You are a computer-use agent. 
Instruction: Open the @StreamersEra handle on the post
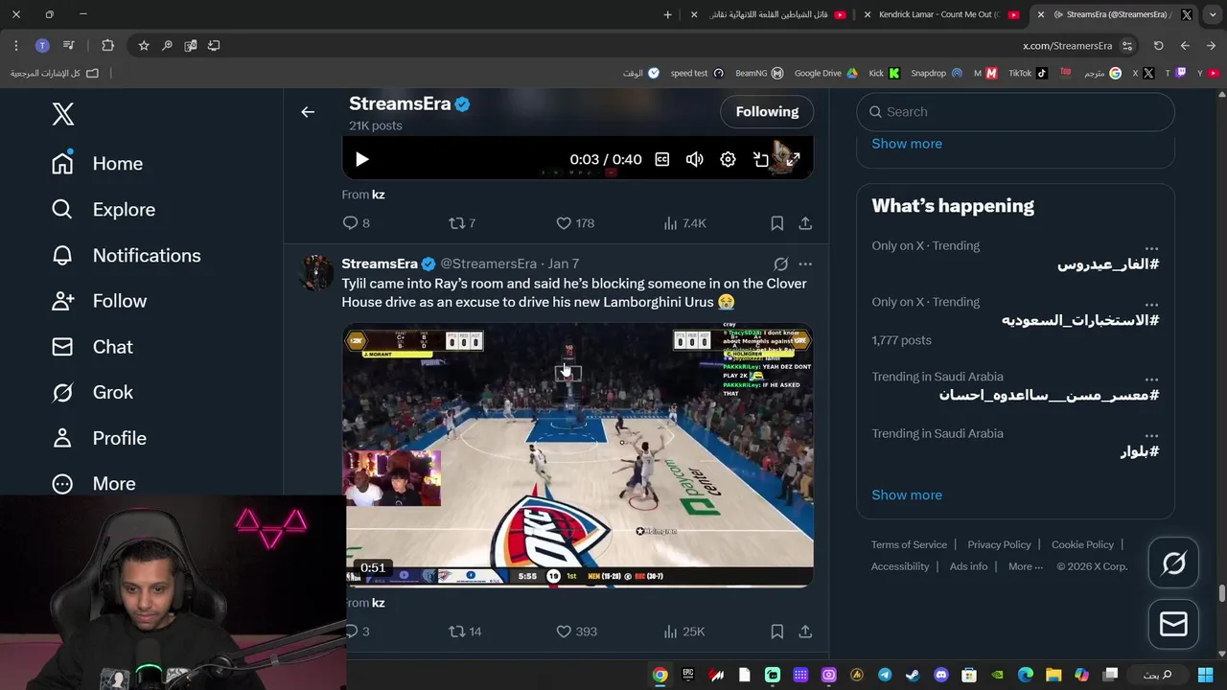488,264
